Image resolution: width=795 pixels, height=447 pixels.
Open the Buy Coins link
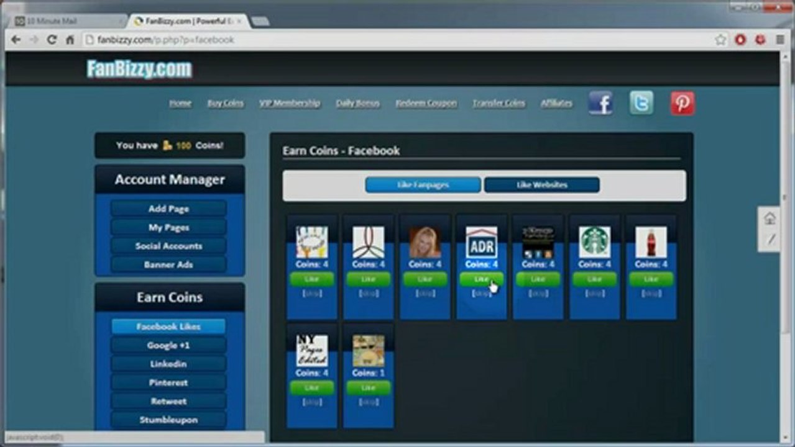(226, 103)
